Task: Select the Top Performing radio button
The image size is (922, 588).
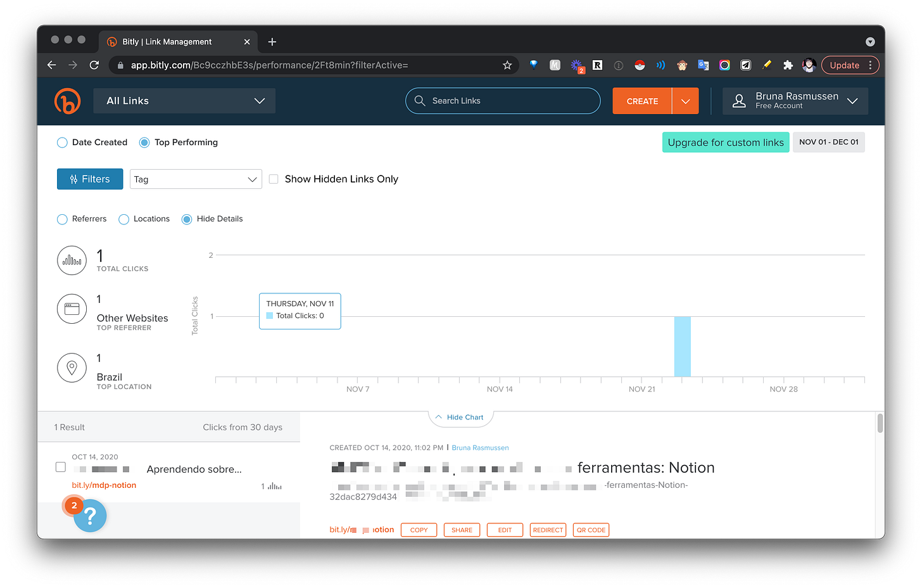Action: pyautogui.click(x=144, y=143)
